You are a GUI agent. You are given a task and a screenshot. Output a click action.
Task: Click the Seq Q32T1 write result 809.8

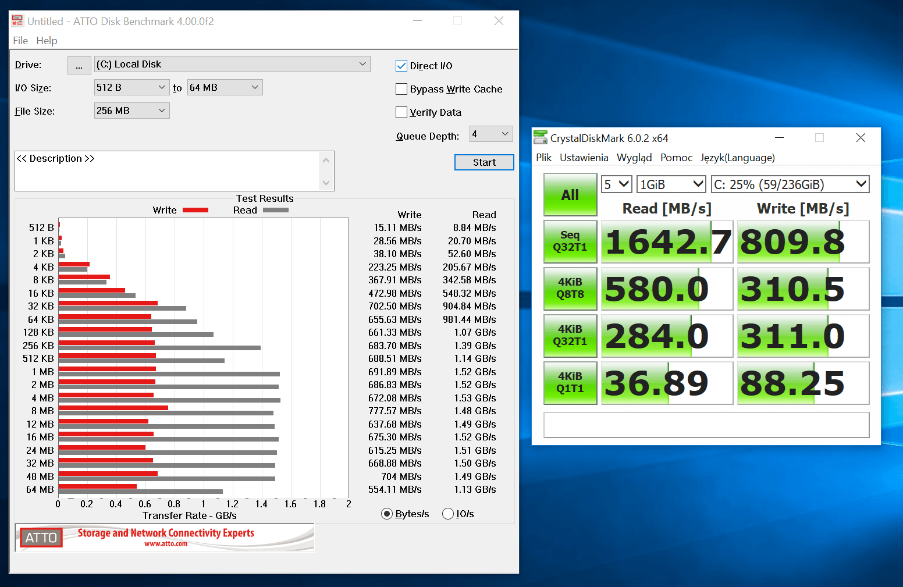point(803,241)
